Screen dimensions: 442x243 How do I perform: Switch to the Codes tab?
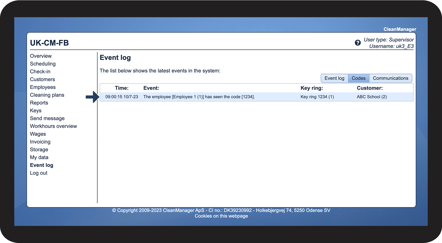[359, 78]
